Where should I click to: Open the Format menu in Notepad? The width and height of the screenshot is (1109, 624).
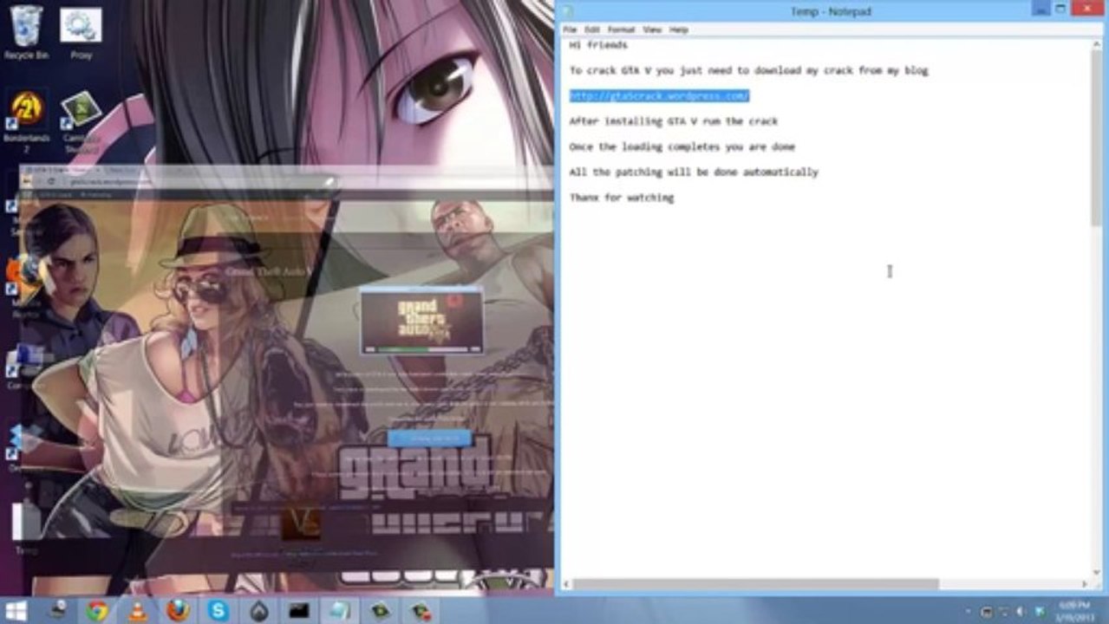click(x=621, y=29)
